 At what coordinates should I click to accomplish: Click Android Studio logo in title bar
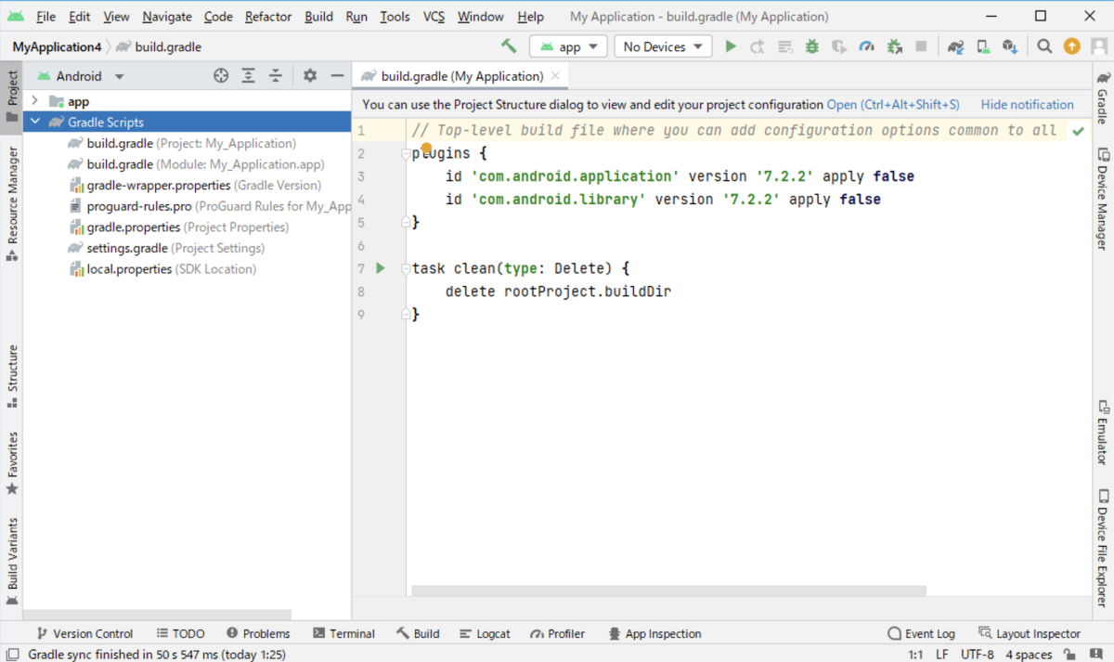coord(17,16)
